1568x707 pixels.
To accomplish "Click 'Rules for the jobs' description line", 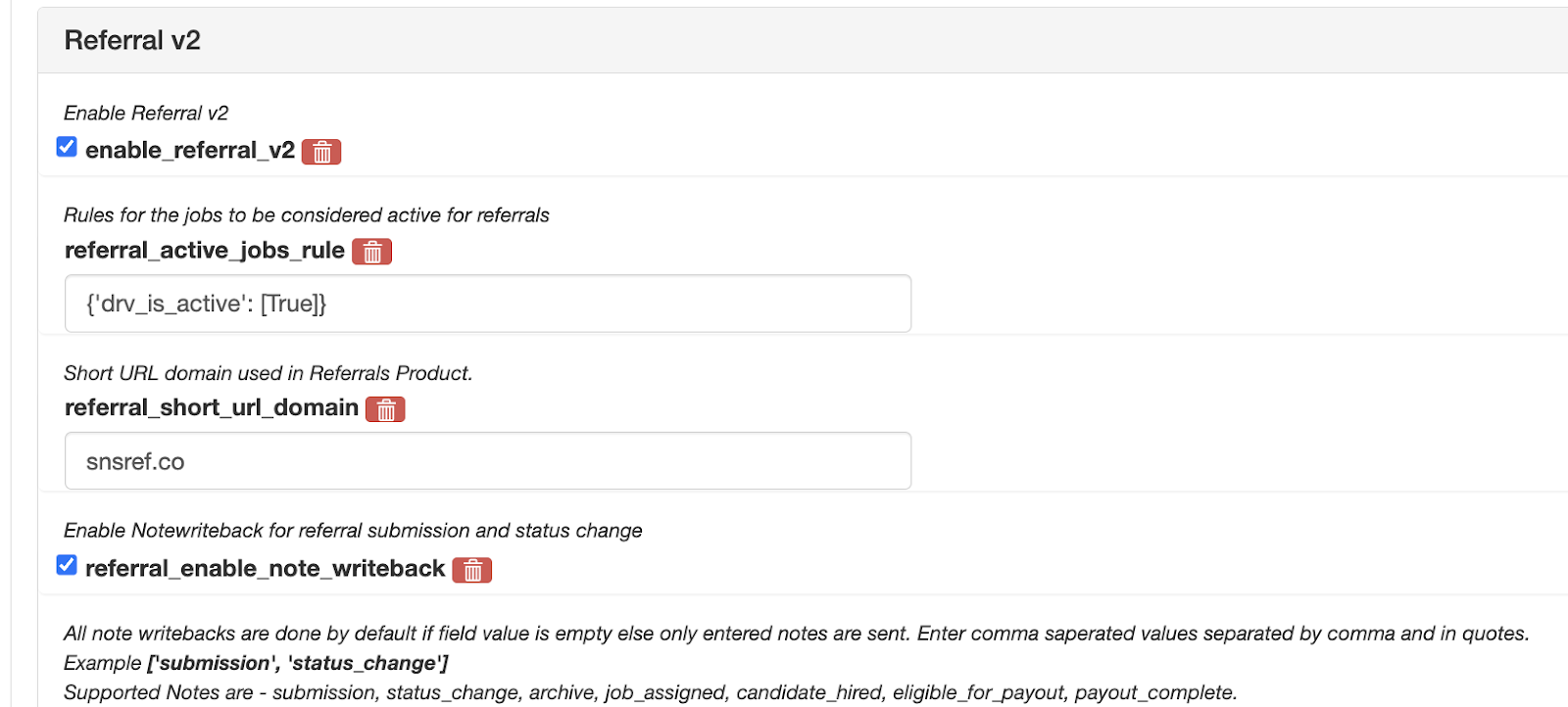I will tap(306, 214).
